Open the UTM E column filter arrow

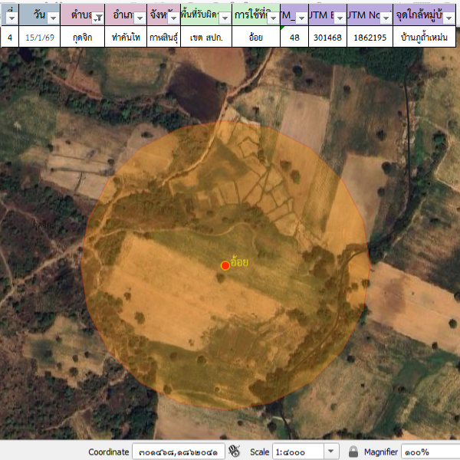point(338,18)
